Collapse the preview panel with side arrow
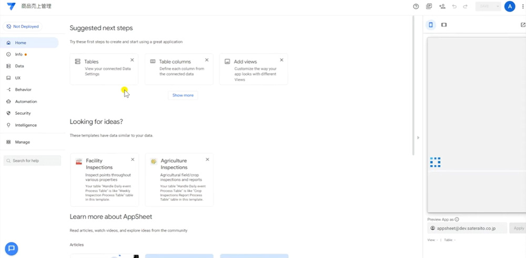The width and height of the screenshot is (526, 258). (418, 137)
